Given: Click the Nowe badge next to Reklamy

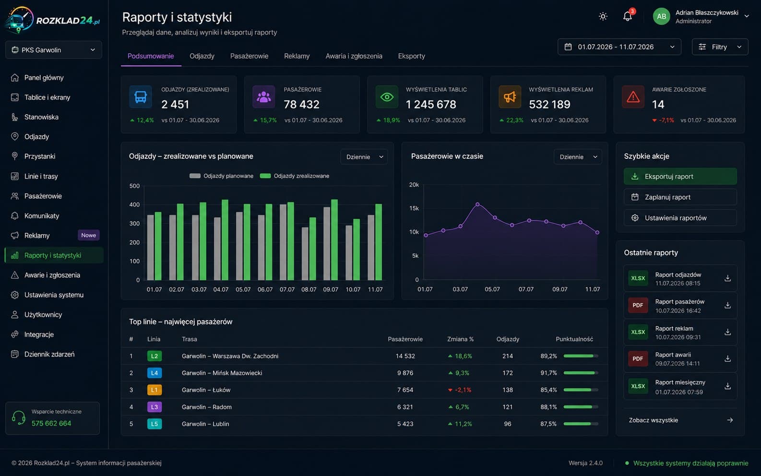Looking at the screenshot, I should pos(88,235).
